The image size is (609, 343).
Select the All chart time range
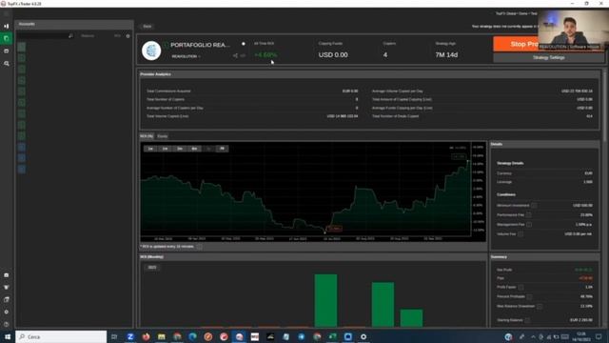click(222, 149)
